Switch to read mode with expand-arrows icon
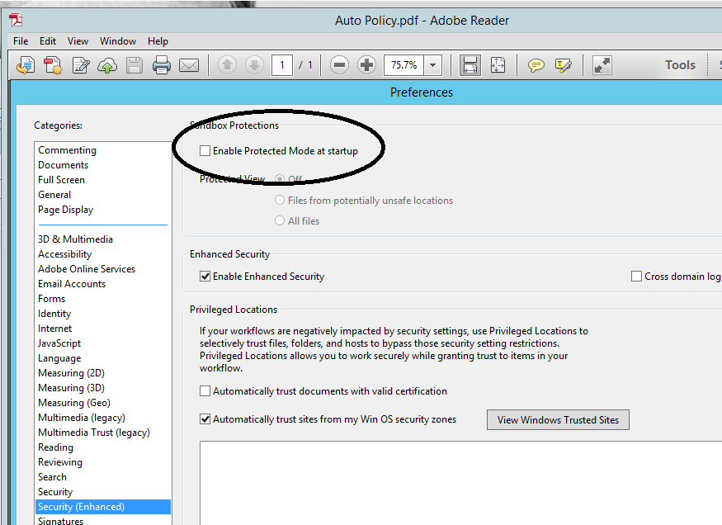 tap(602, 65)
